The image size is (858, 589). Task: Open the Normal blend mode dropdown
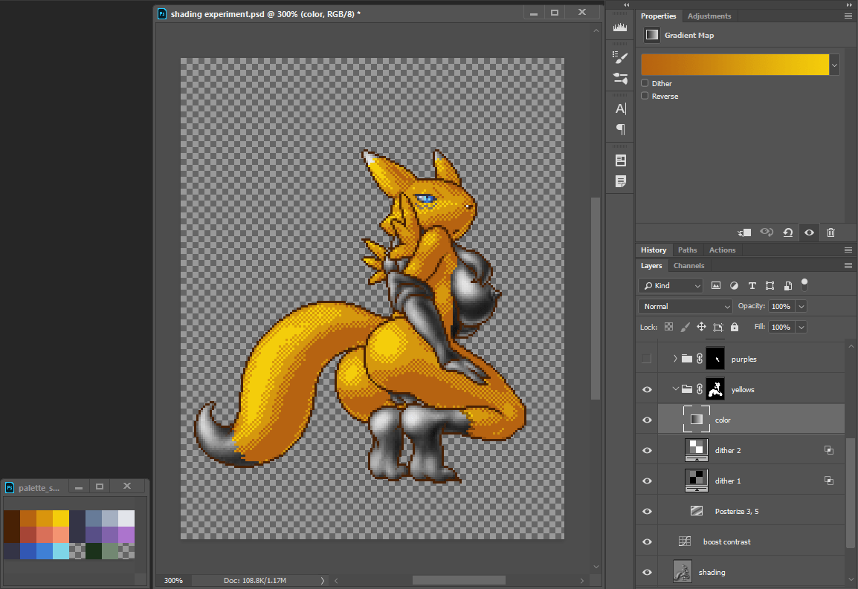pos(686,306)
